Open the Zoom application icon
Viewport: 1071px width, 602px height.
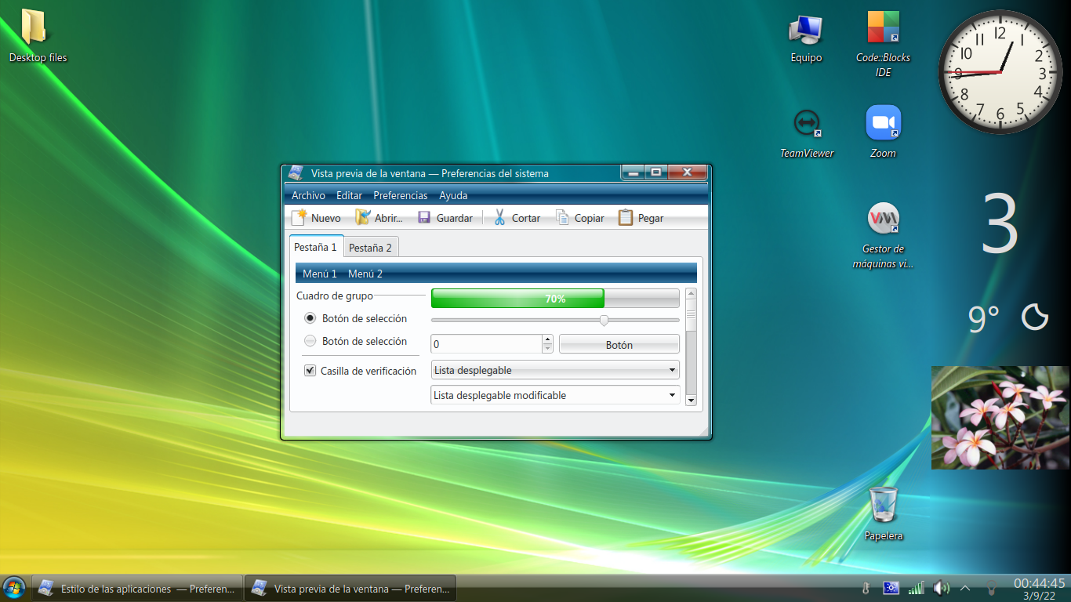click(x=883, y=121)
